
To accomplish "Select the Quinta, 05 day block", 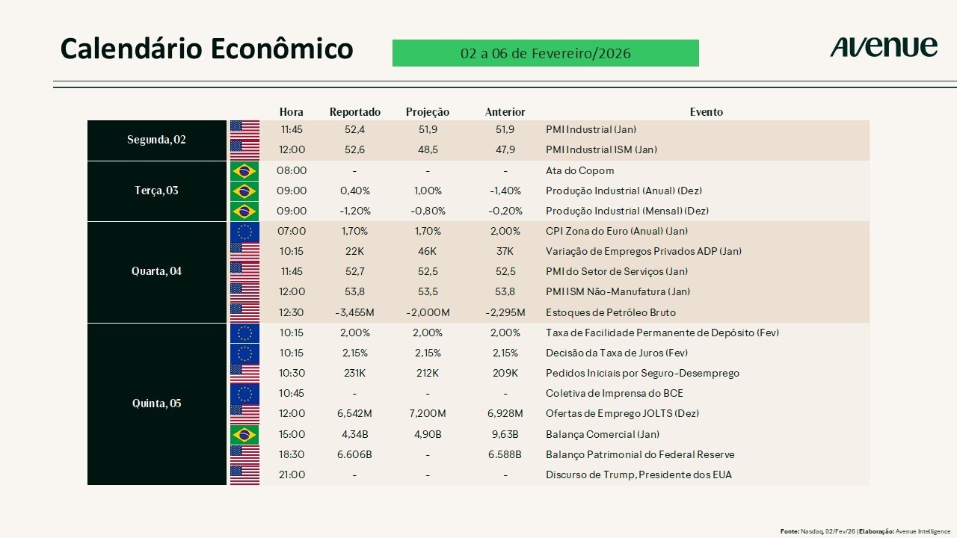I will [x=156, y=403].
